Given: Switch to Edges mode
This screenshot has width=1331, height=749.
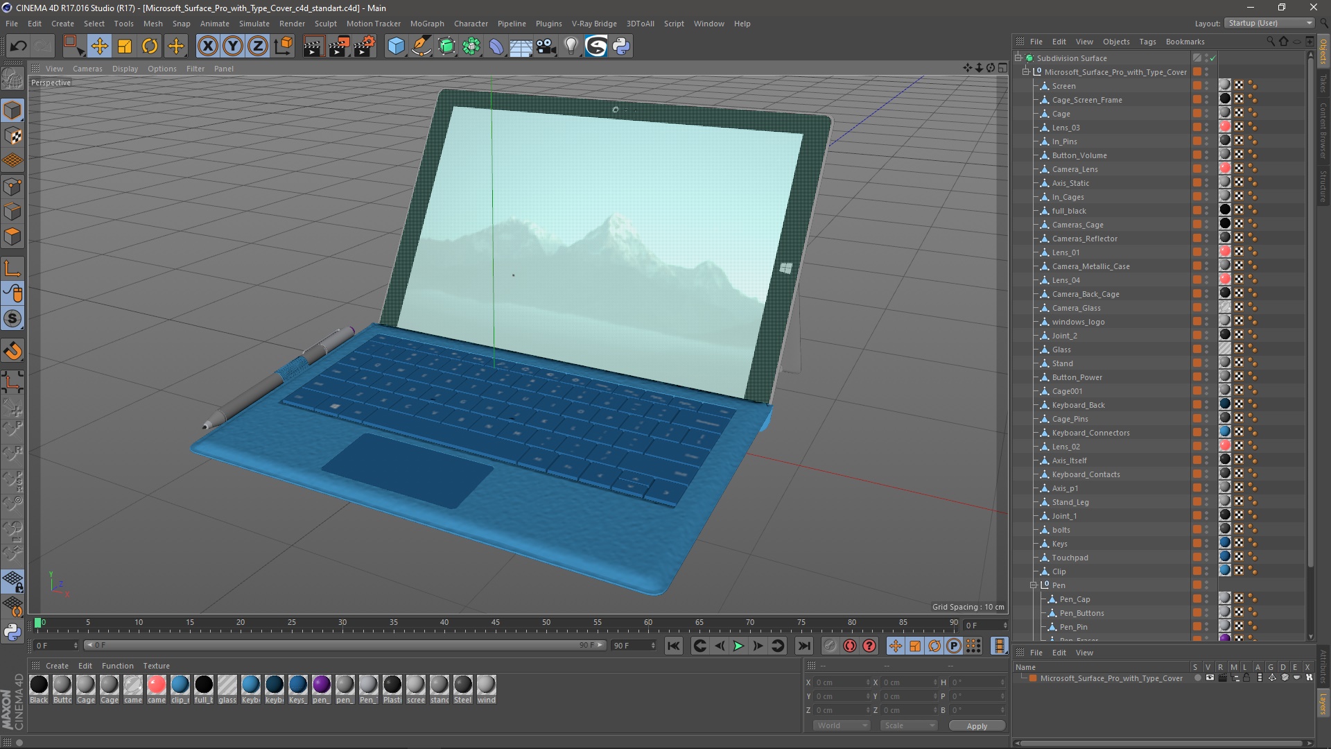Looking at the screenshot, I should (x=12, y=212).
